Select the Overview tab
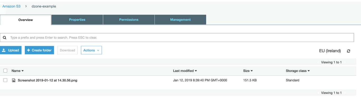 [x=26, y=20]
